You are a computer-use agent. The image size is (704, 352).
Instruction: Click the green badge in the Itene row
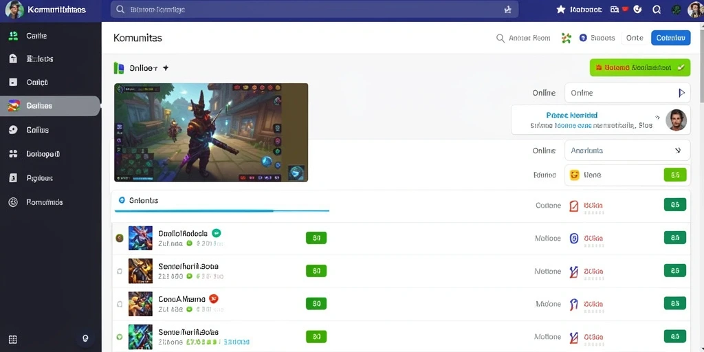click(x=675, y=175)
